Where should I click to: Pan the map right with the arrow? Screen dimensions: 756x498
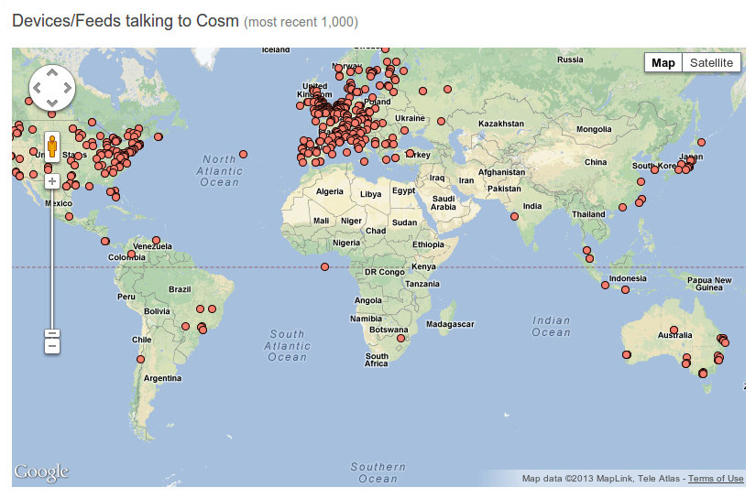pyautogui.click(x=67, y=88)
